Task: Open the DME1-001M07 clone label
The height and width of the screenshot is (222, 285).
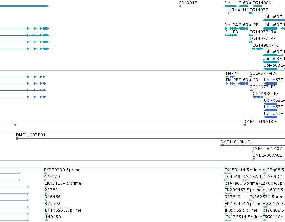Action: [267, 149]
